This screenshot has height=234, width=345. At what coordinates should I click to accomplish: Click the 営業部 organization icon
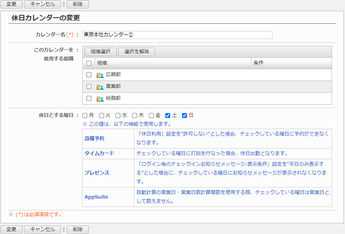100,87
